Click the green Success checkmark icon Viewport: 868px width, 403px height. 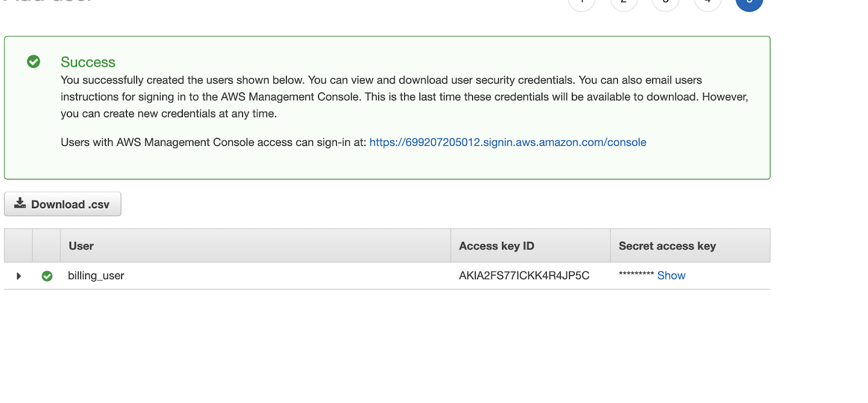pyautogui.click(x=34, y=62)
